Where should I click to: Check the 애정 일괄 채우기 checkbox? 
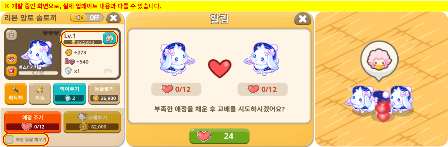point(9,140)
